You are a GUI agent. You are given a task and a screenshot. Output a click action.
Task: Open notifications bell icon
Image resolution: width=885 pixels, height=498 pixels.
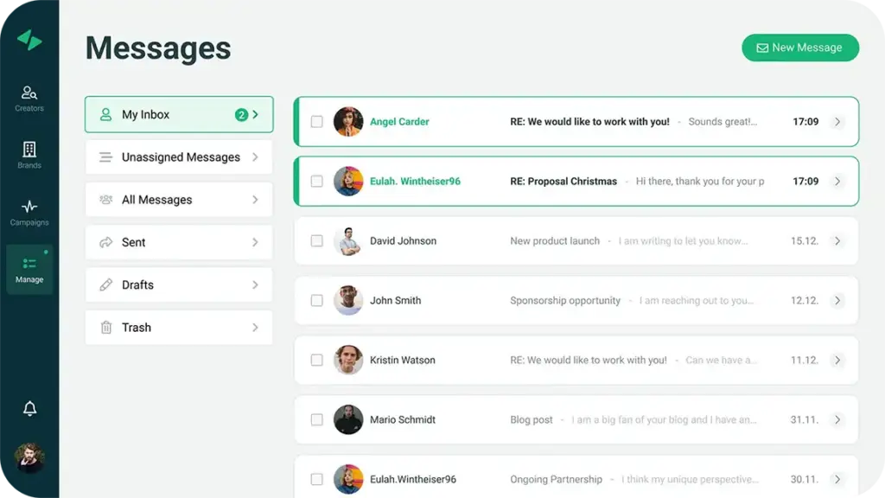(x=29, y=409)
